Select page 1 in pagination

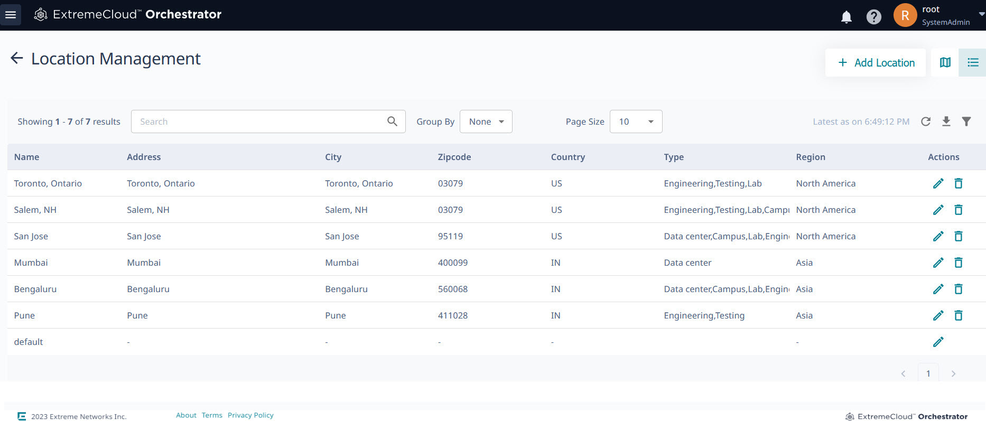(928, 373)
